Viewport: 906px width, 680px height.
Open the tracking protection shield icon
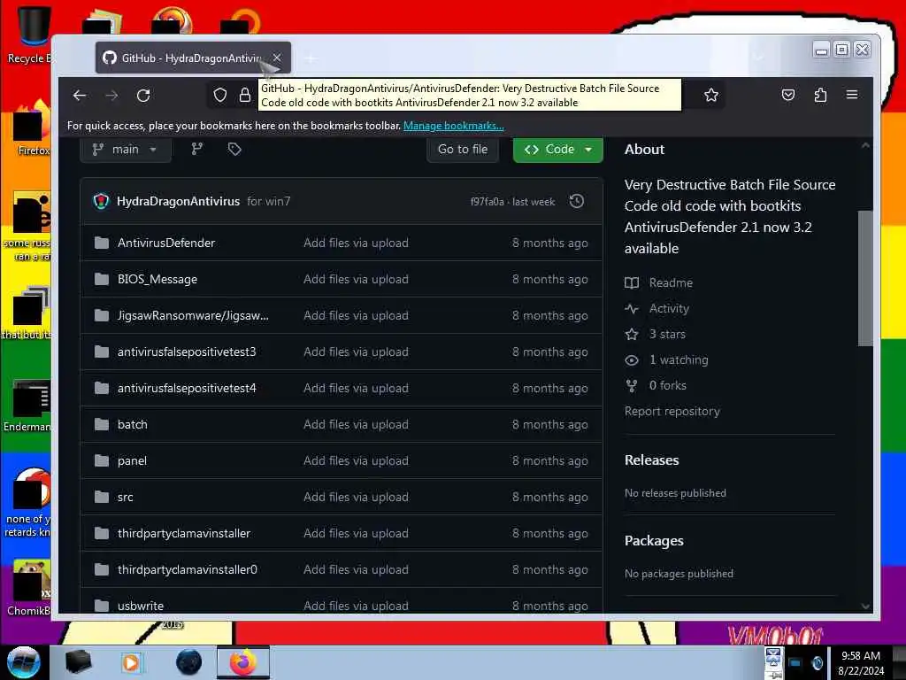tap(219, 96)
